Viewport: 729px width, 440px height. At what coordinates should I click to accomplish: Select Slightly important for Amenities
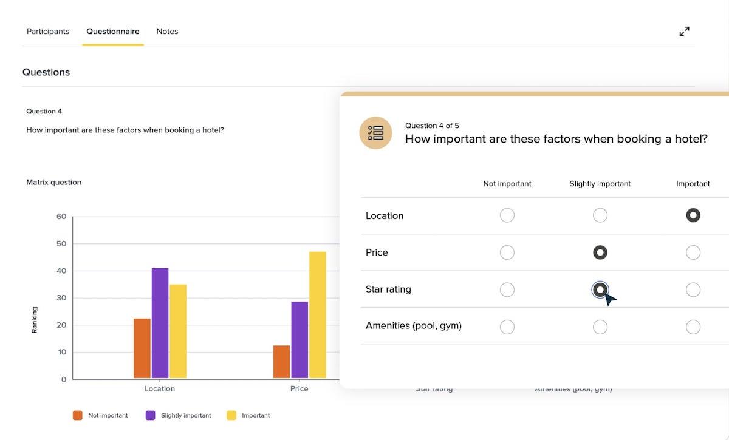600,327
